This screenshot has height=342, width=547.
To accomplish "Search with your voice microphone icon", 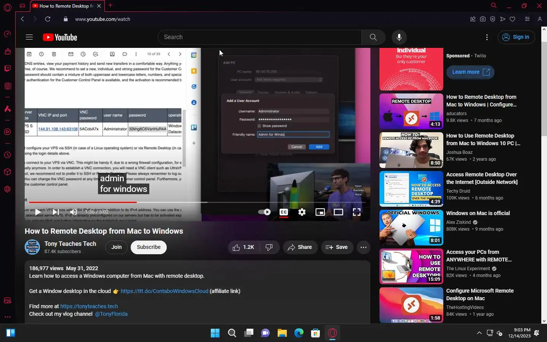I will (x=399, y=37).
